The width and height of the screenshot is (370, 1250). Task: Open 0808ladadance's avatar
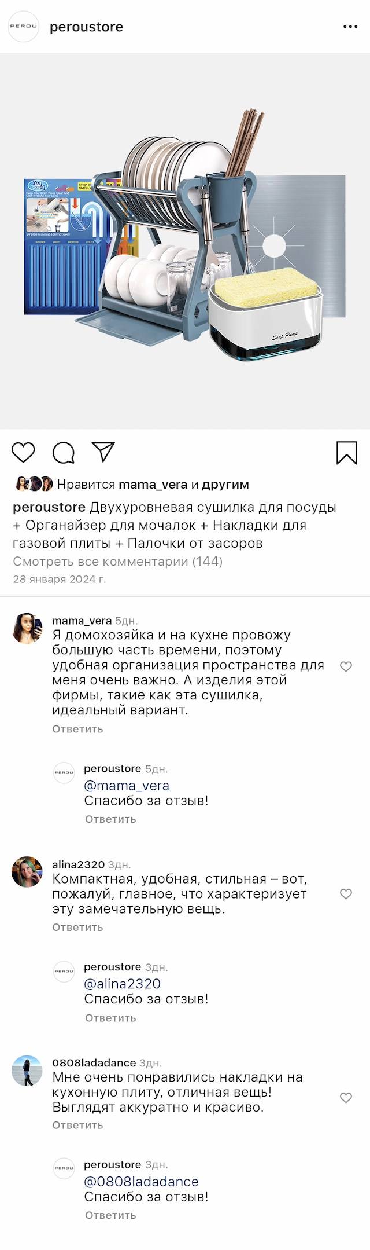click(27, 1070)
